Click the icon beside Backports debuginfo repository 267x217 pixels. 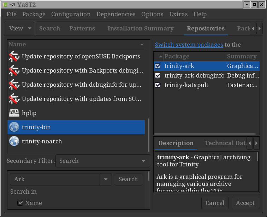[14, 70]
